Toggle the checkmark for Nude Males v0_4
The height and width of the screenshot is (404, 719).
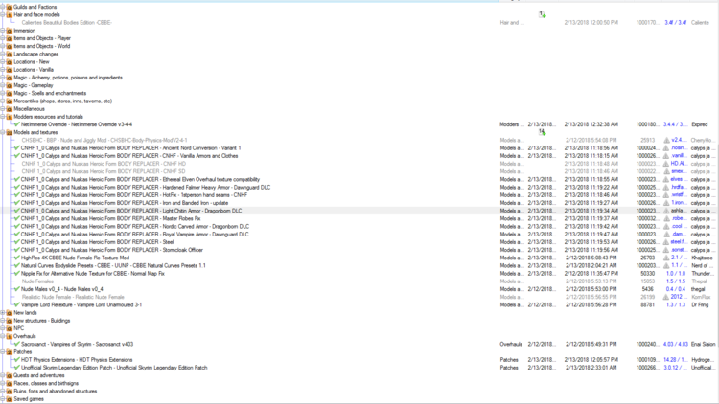click(x=17, y=289)
